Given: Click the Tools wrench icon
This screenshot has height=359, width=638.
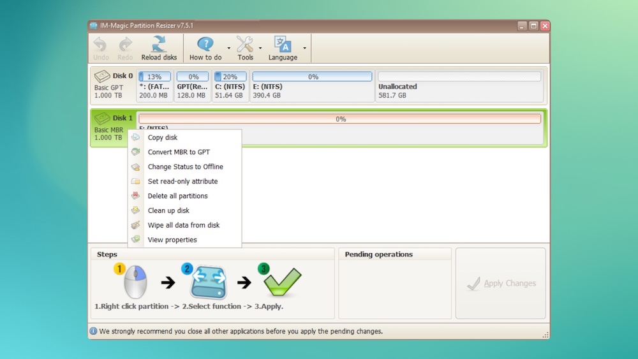Looking at the screenshot, I should (245, 44).
